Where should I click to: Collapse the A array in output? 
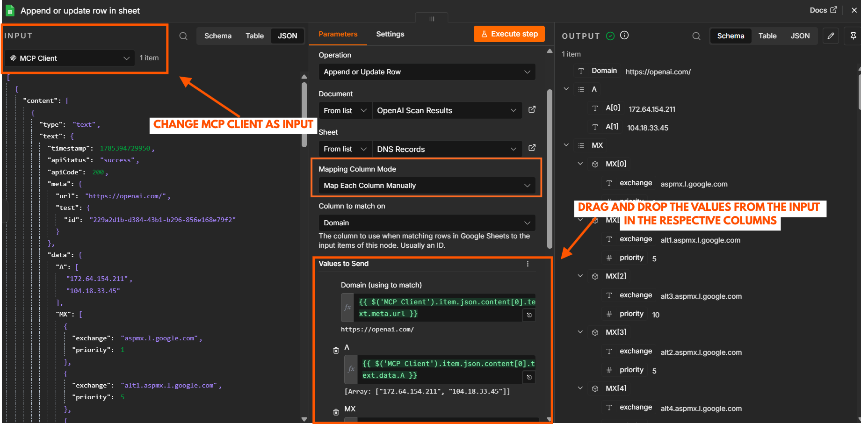pos(566,89)
